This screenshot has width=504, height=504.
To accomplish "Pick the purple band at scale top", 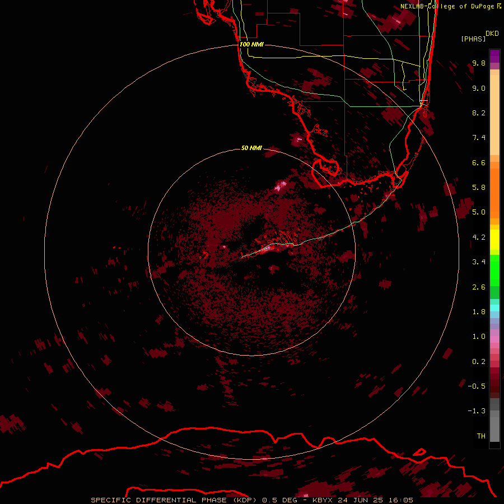I will (x=494, y=56).
